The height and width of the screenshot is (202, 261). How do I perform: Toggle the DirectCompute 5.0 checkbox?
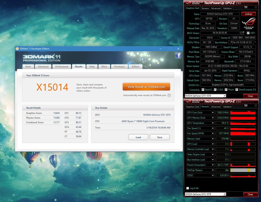237,90
